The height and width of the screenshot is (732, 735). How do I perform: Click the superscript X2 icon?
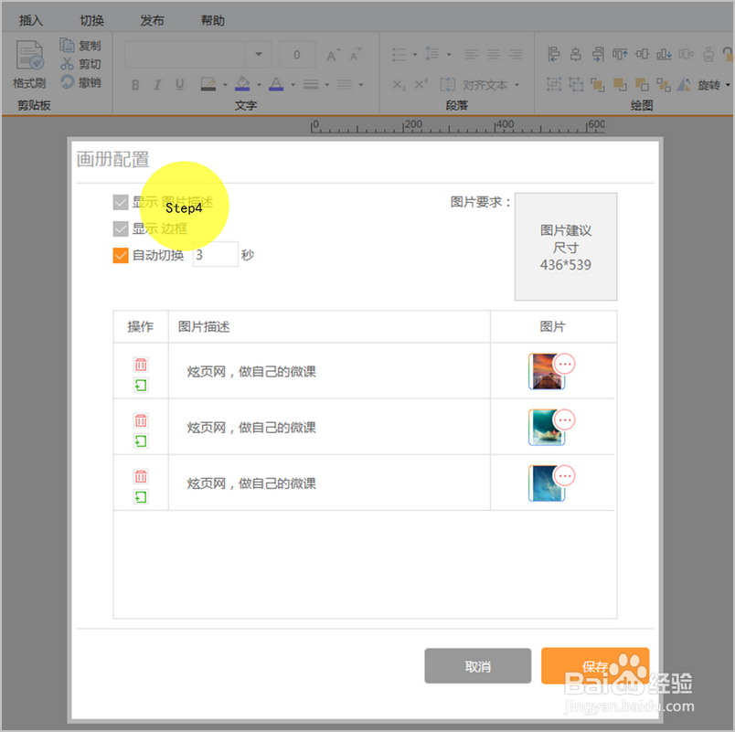(421, 84)
